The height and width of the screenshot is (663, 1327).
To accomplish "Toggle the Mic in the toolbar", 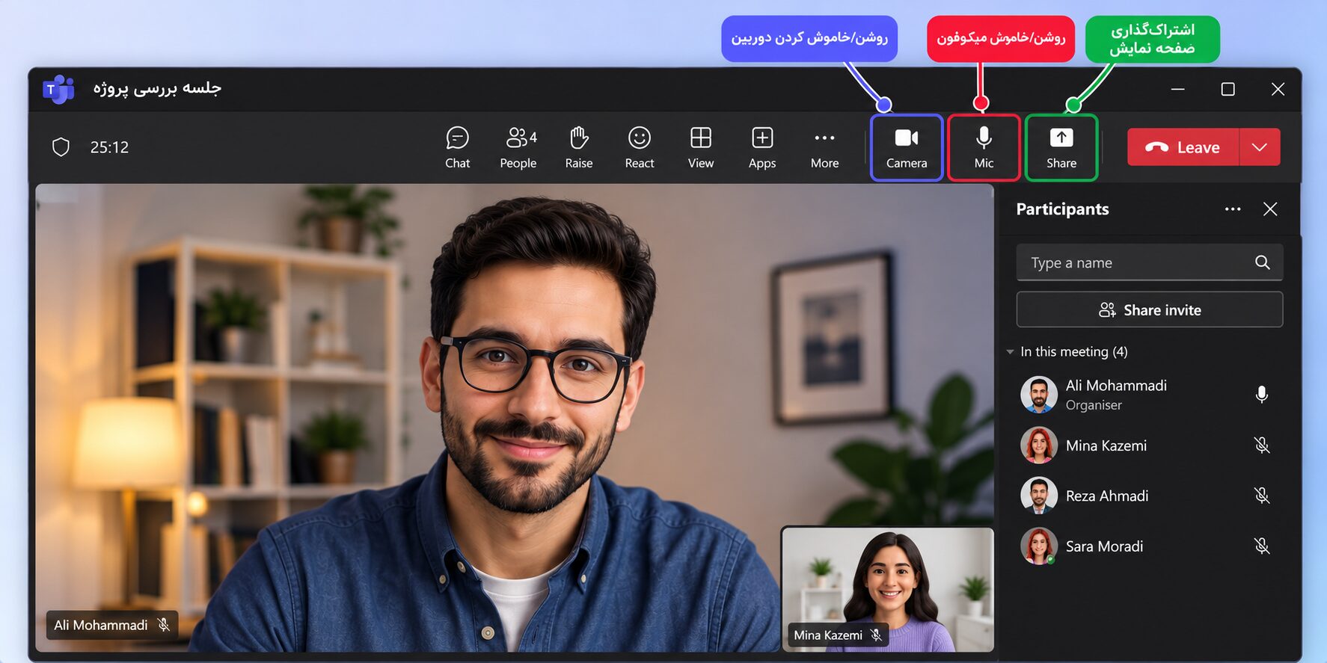I will coord(984,147).
